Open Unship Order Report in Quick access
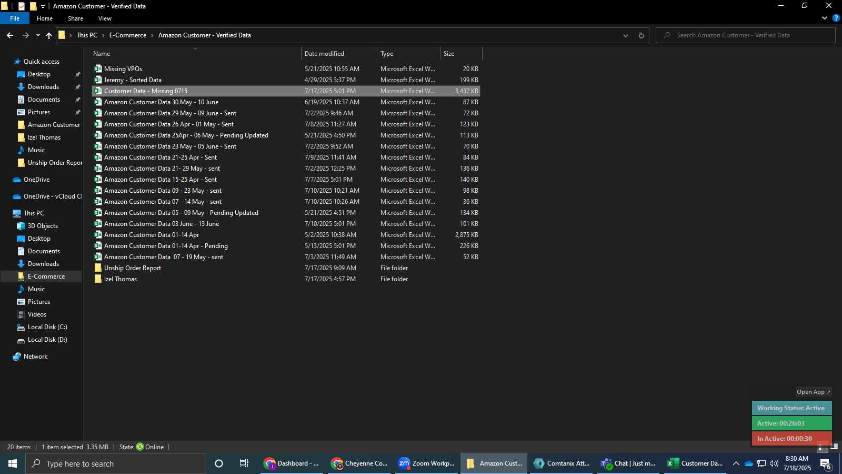This screenshot has width=842, height=474. [x=50, y=163]
